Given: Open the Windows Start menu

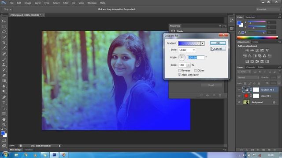Looking at the screenshot, I should coord(5,154).
